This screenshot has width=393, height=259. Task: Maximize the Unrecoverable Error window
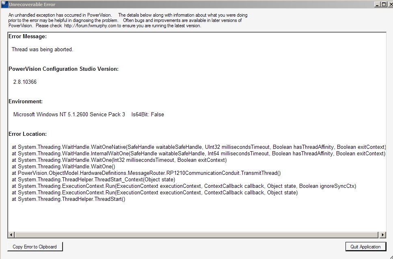click(x=383, y=4)
